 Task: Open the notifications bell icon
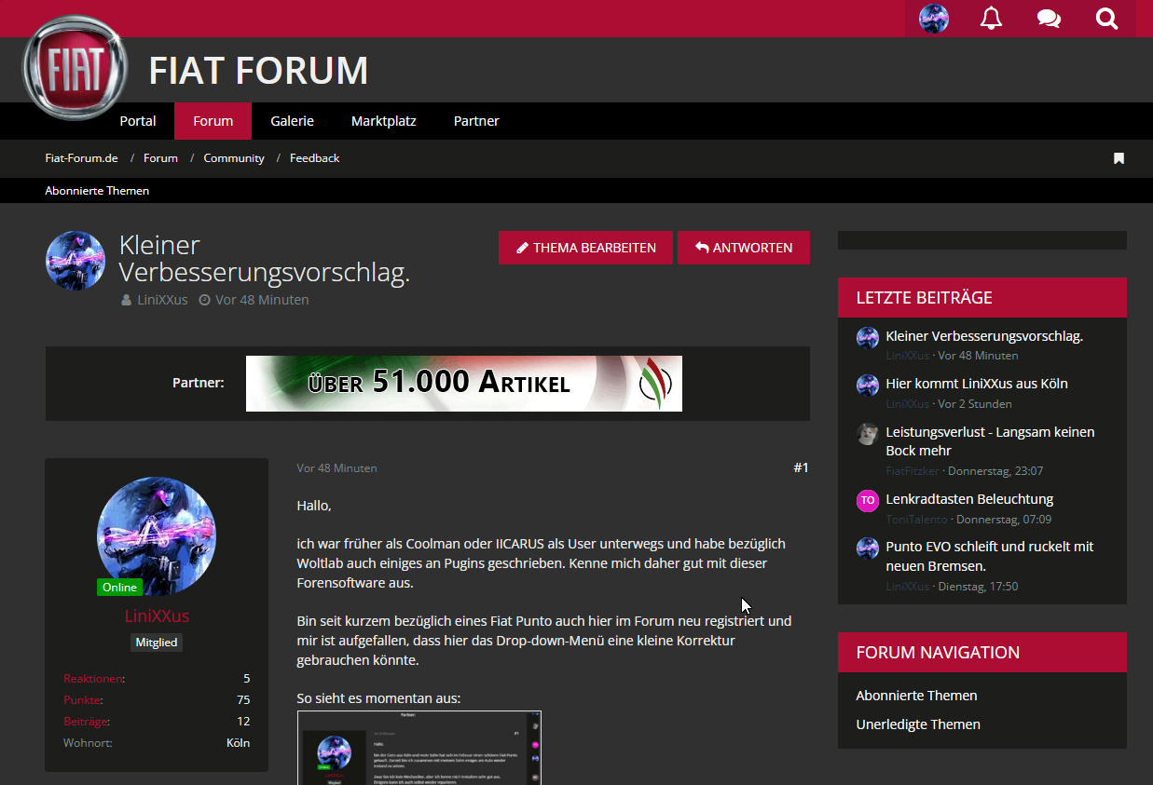point(991,19)
